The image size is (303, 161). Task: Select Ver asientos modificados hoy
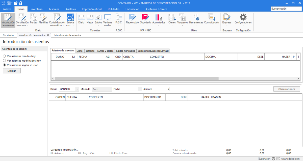(x=5, y=61)
